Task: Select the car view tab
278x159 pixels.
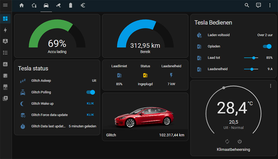Action: [46, 5]
